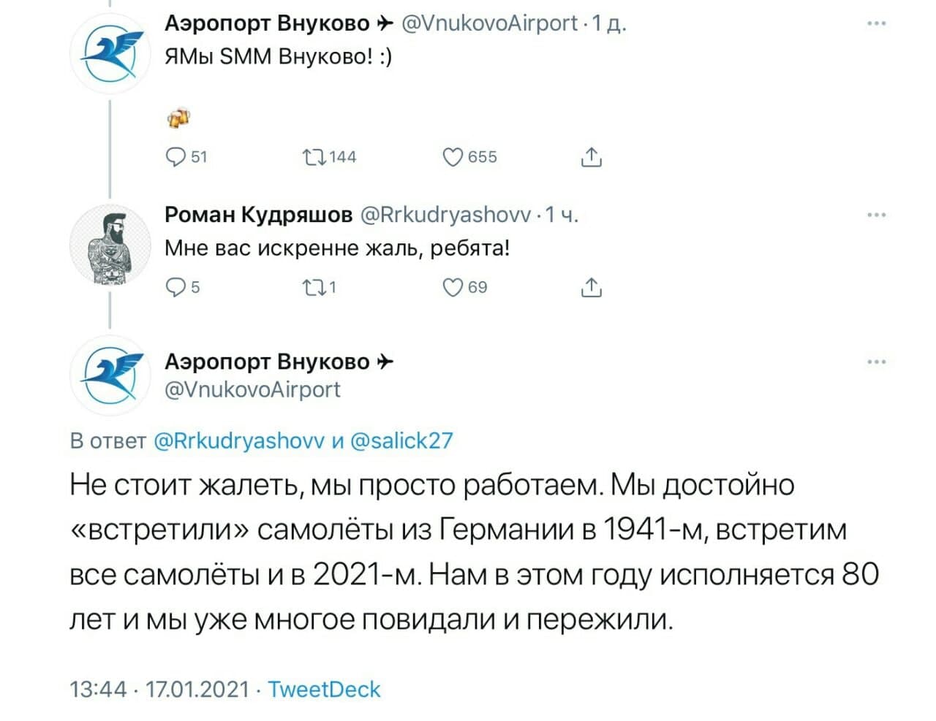Image resolution: width=936 pixels, height=721 pixels.
Task: Open the @salick27 mention link
Action: pos(401,441)
